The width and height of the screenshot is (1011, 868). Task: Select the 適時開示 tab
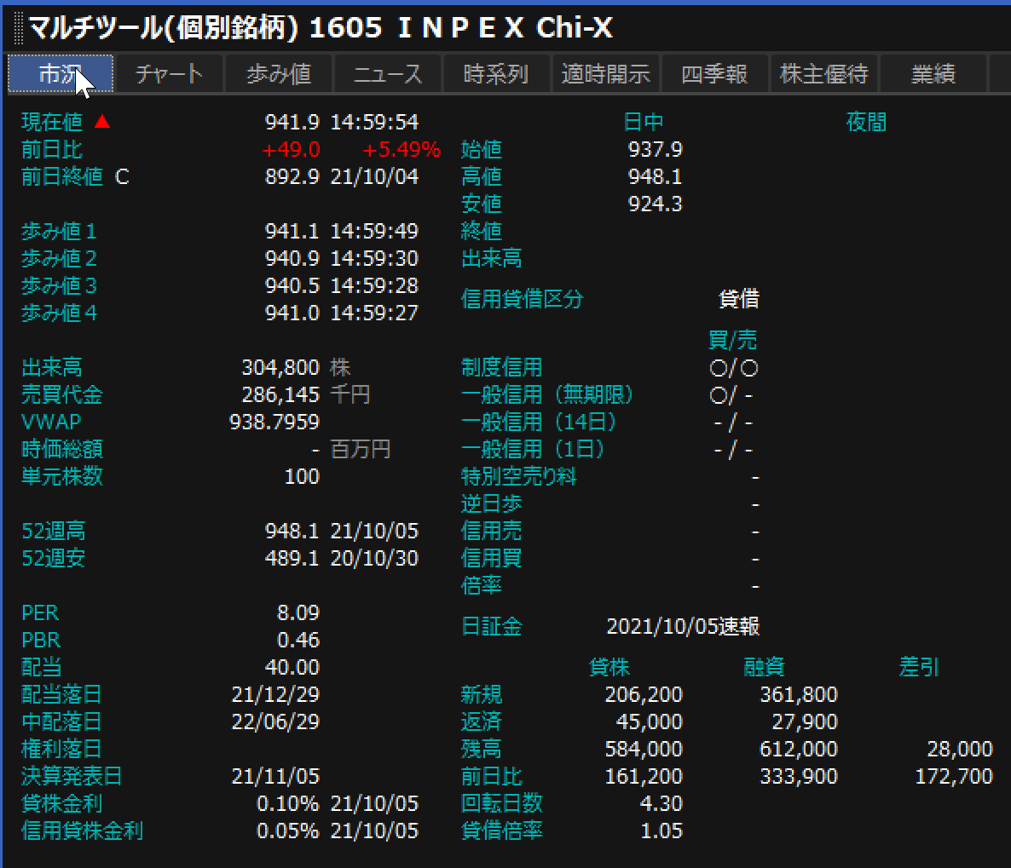(605, 74)
